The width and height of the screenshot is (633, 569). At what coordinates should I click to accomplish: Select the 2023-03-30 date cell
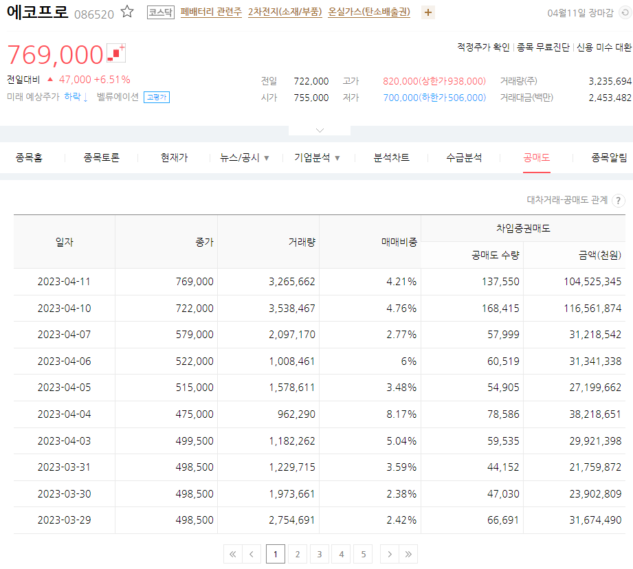[64, 493]
